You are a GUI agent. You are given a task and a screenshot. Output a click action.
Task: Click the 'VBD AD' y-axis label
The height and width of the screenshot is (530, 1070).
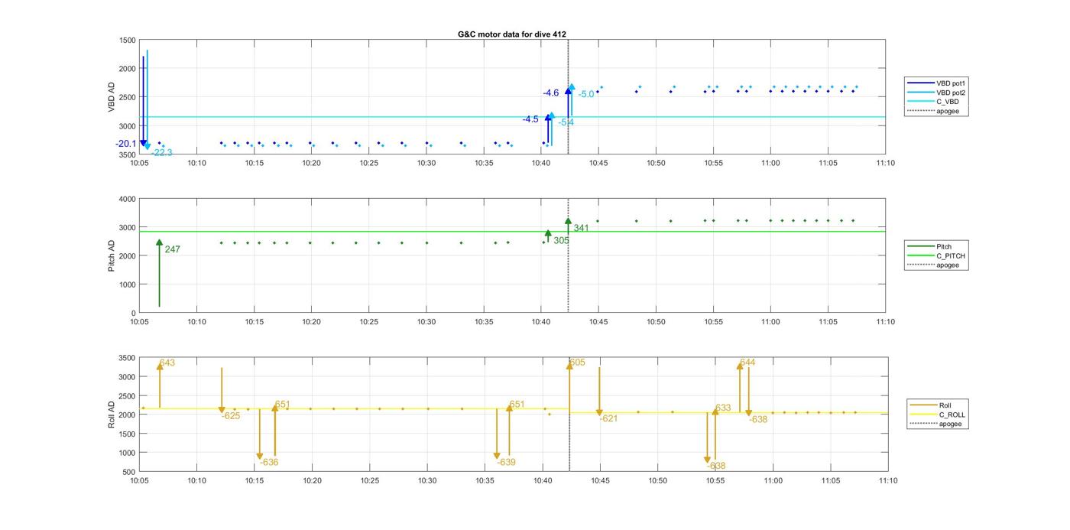(x=112, y=97)
